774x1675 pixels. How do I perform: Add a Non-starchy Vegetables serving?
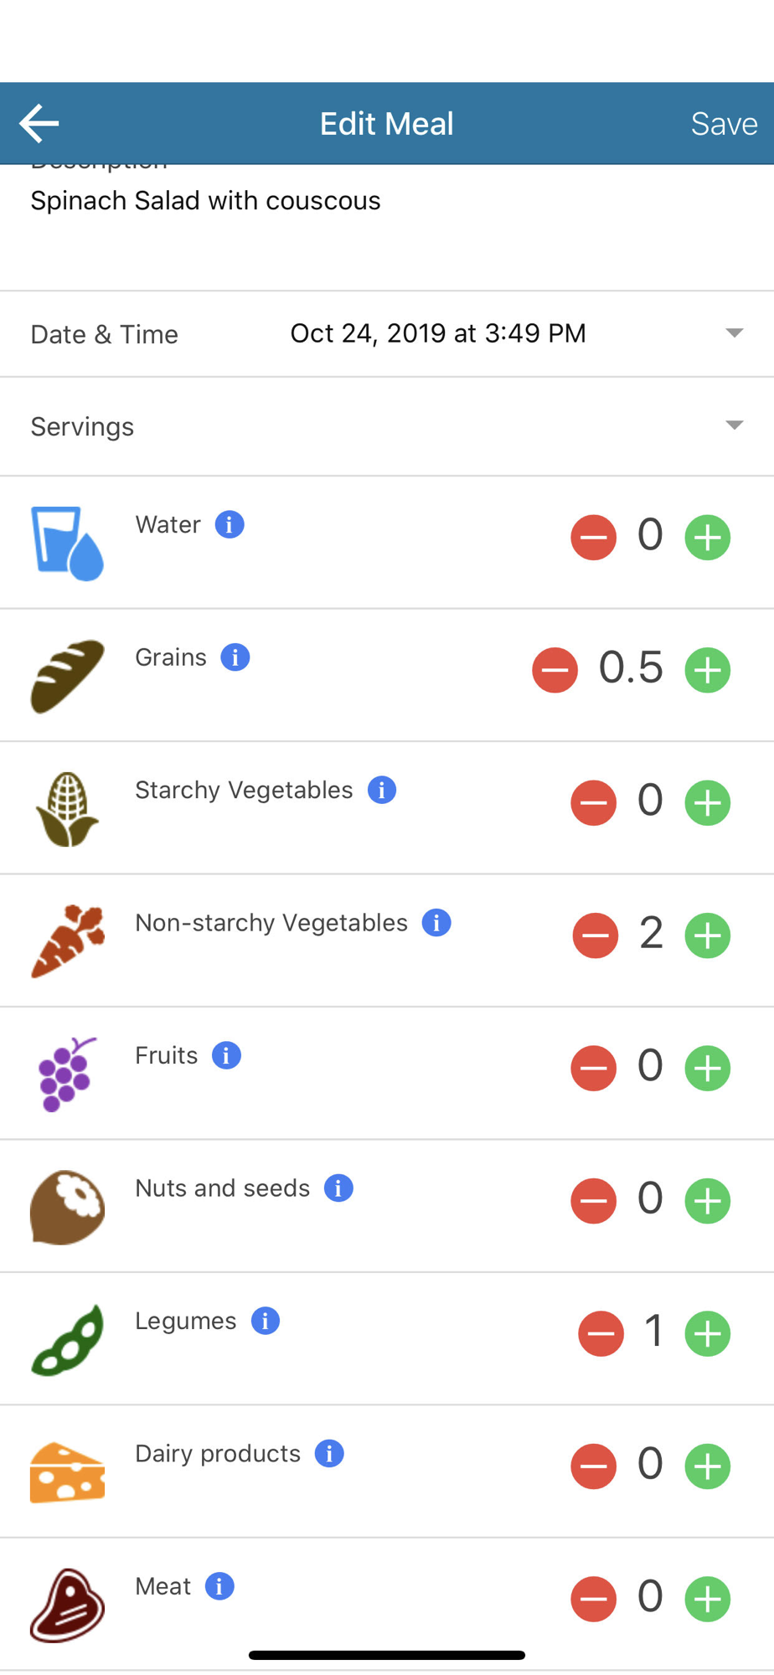tap(708, 935)
